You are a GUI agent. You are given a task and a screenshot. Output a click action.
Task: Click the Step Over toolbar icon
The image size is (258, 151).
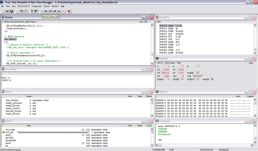coord(50,11)
